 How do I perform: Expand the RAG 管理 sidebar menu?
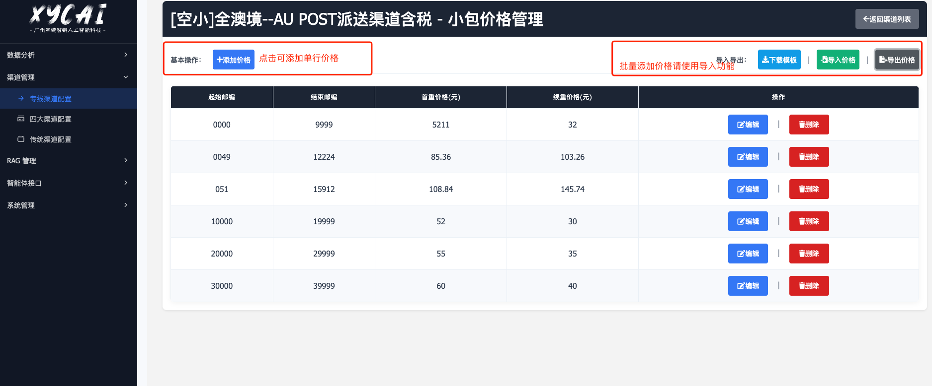pos(69,160)
